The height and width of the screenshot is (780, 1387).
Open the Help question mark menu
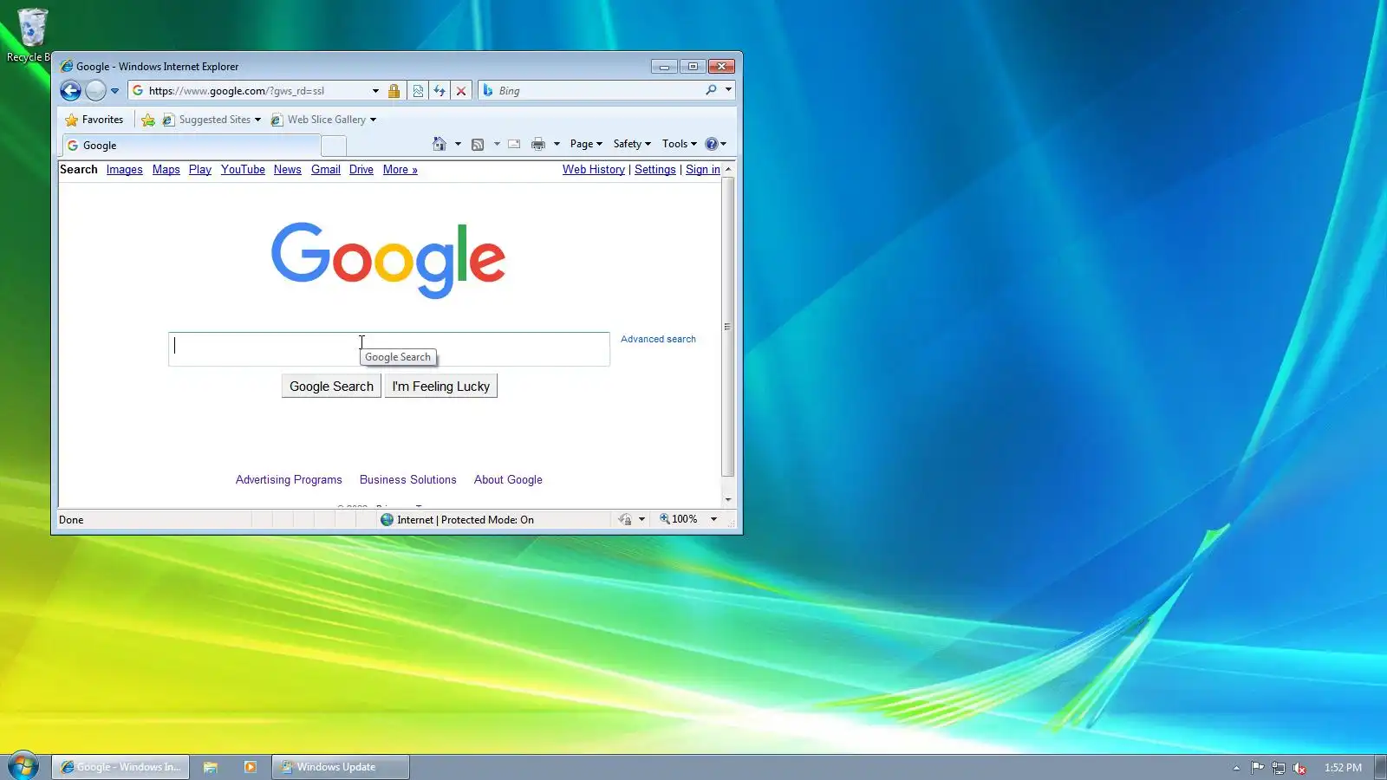(x=715, y=144)
